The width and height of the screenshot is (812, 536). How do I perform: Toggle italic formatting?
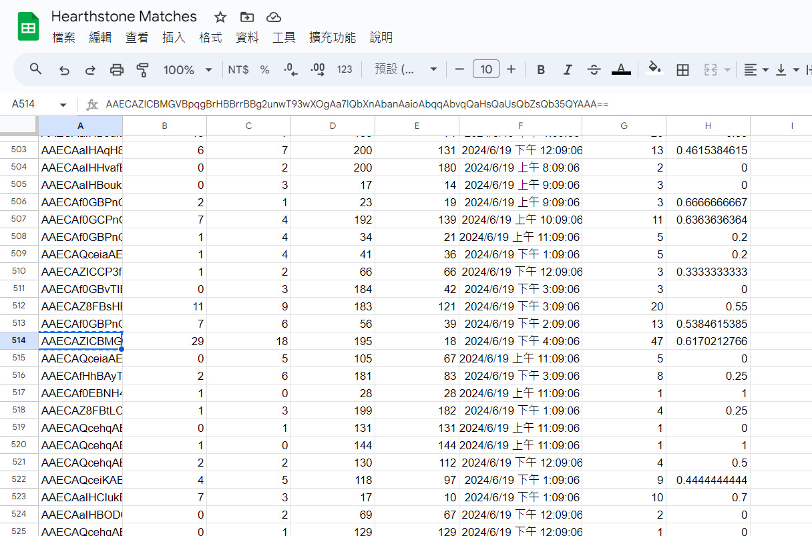(x=568, y=69)
